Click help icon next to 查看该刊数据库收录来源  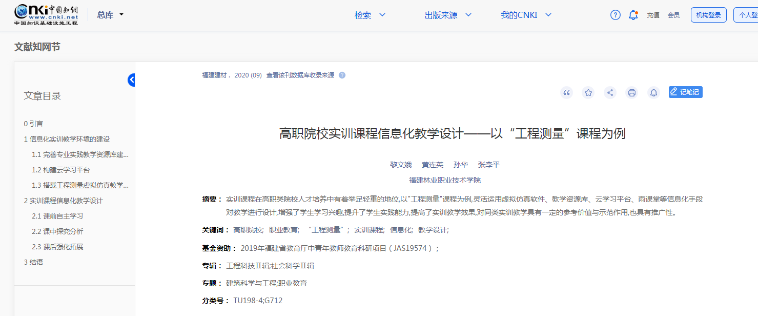(x=342, y=75)
